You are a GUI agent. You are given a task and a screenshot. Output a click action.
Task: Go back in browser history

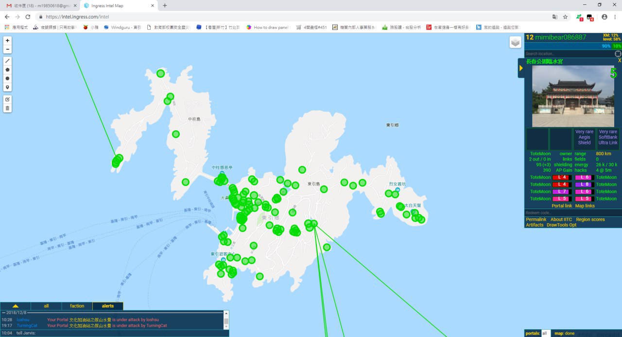coord(7,17)
